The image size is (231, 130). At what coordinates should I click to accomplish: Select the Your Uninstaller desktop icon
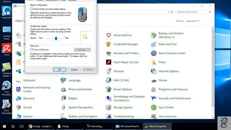click(6, 88)
